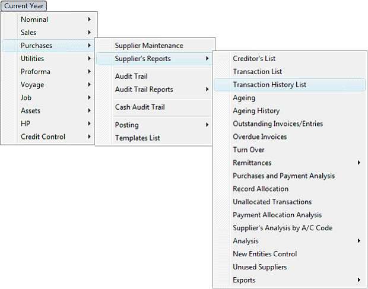The height and width of the screenshot is (289, 368).
Task: Open the Credit Control submenu
Action: (48, 136)
